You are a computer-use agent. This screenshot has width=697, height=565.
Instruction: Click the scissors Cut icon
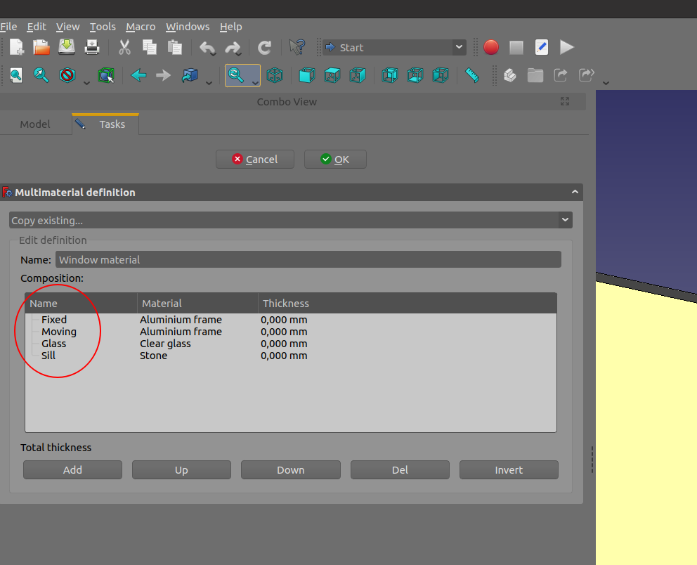pos(124,48)
